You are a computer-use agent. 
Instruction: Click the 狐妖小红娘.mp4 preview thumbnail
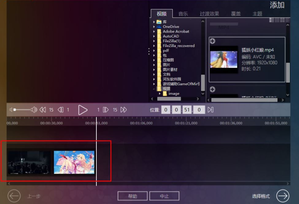tap(224, 59)
